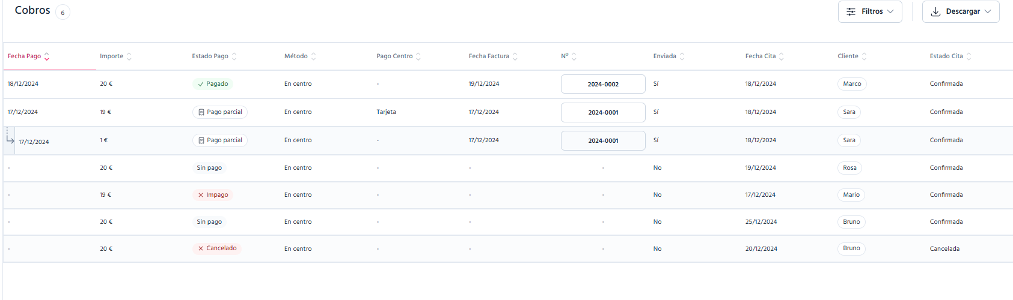
Task: Sort by Enviada column arrows
Action: click(682, 56)
